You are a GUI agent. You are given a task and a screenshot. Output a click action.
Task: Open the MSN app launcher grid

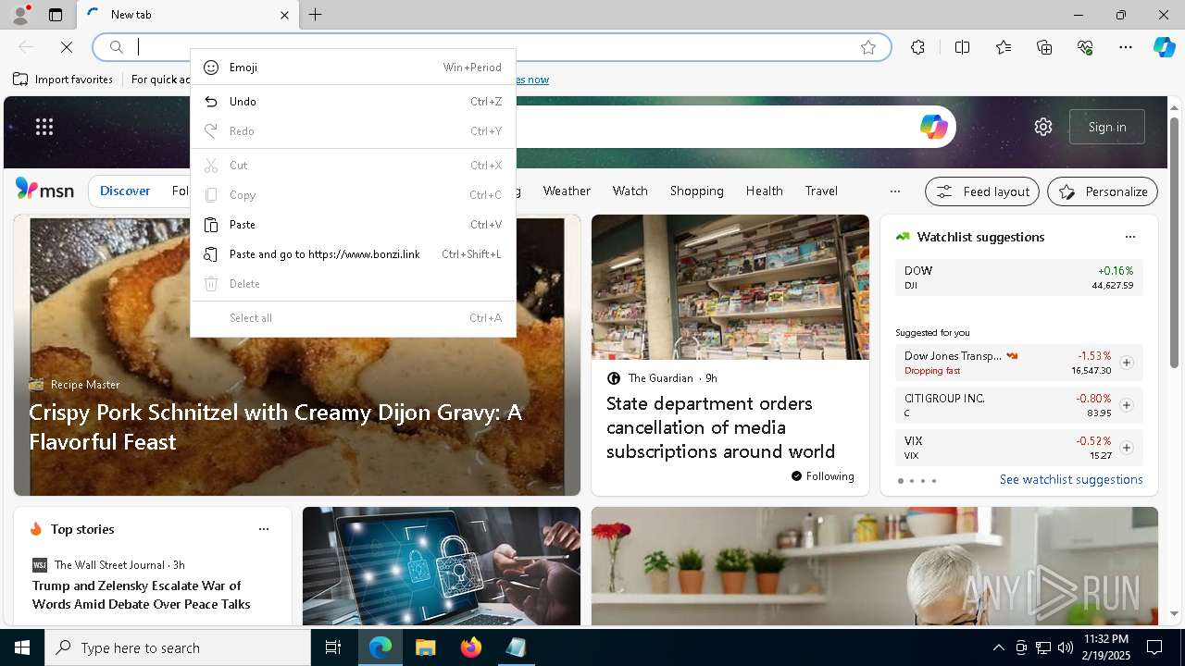click(44, 127)
